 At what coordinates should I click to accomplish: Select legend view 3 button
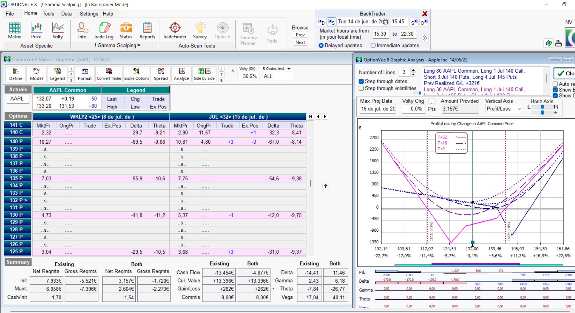tap(71, 80)
